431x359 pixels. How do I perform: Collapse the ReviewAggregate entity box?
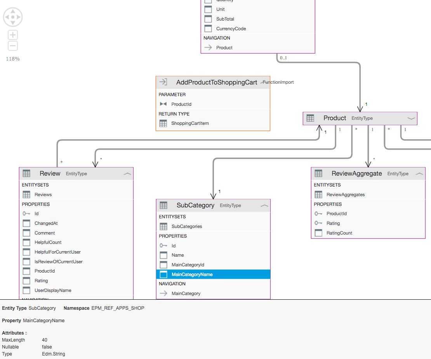pyautogui.click(x=419, y=174)
